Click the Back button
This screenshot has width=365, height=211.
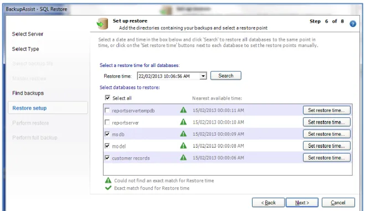click(268, 202)
